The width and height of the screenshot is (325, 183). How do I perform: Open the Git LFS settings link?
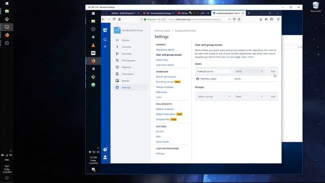[x=159, y=132]
